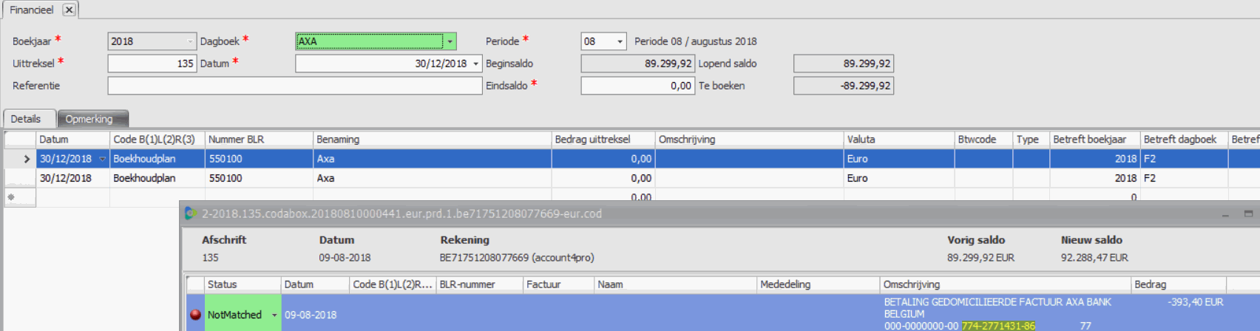
Task: Click the CODA file window icon
Action: point(191,214)
